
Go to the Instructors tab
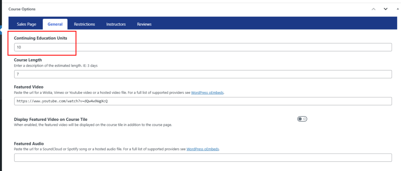(x=116, y=24)
